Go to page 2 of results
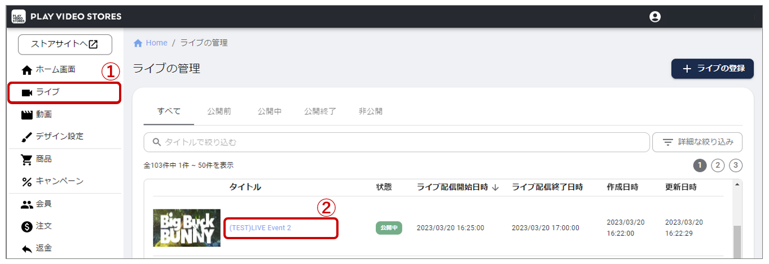The height and width of the screenshot is (264, 769). 718,165
